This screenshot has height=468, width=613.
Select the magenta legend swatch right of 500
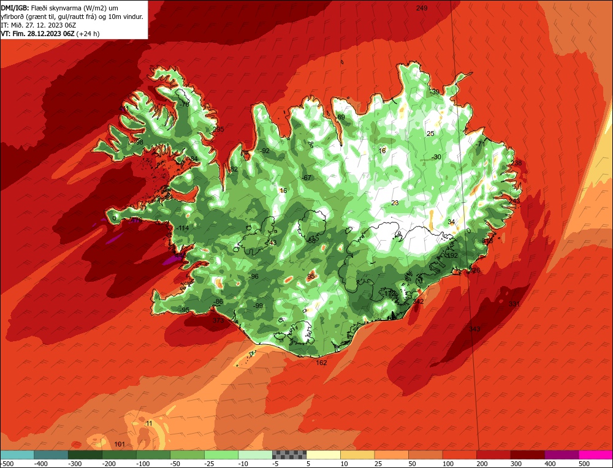(x=595, y=455)
